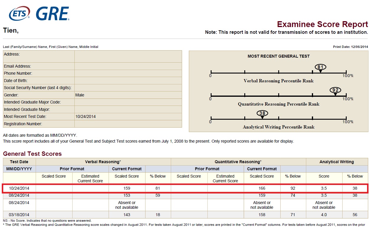
Task: Click Verbal % Below 18
Action: [x=158, y=215]
